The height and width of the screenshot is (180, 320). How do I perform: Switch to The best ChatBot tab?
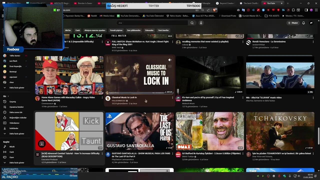pos(250,3)
